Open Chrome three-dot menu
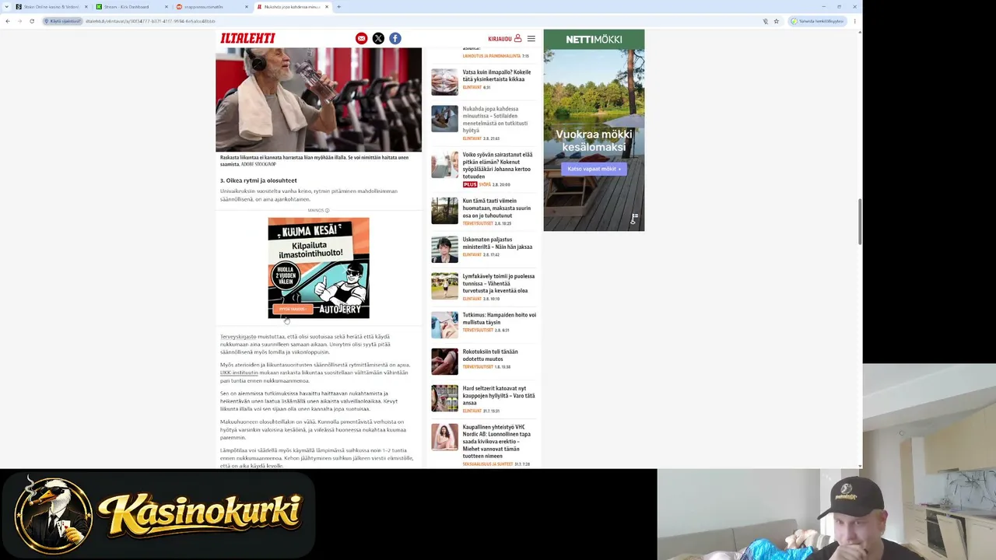This screenshot has height=560, width=996. (x=854, y=21)
